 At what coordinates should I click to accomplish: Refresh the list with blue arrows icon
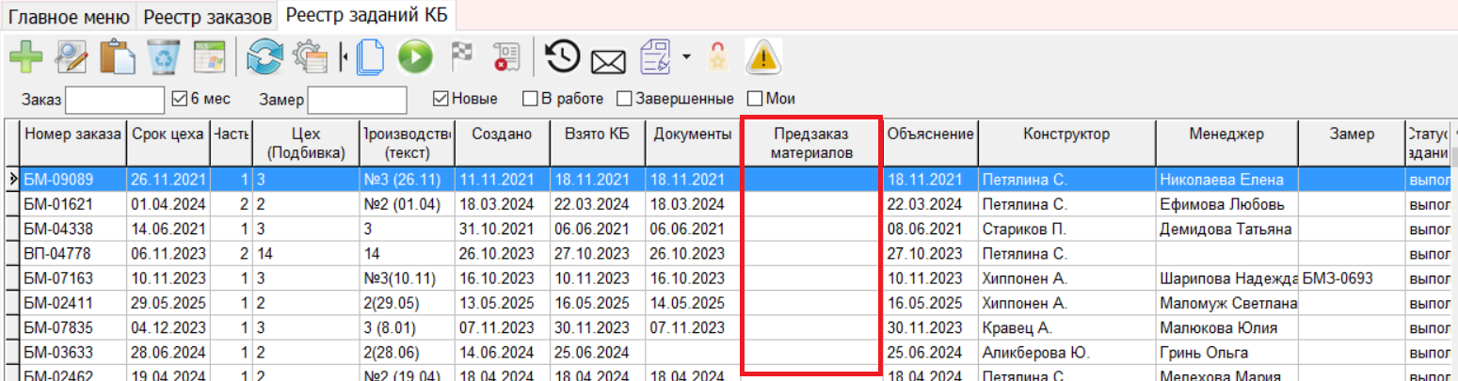click(264, 57)
